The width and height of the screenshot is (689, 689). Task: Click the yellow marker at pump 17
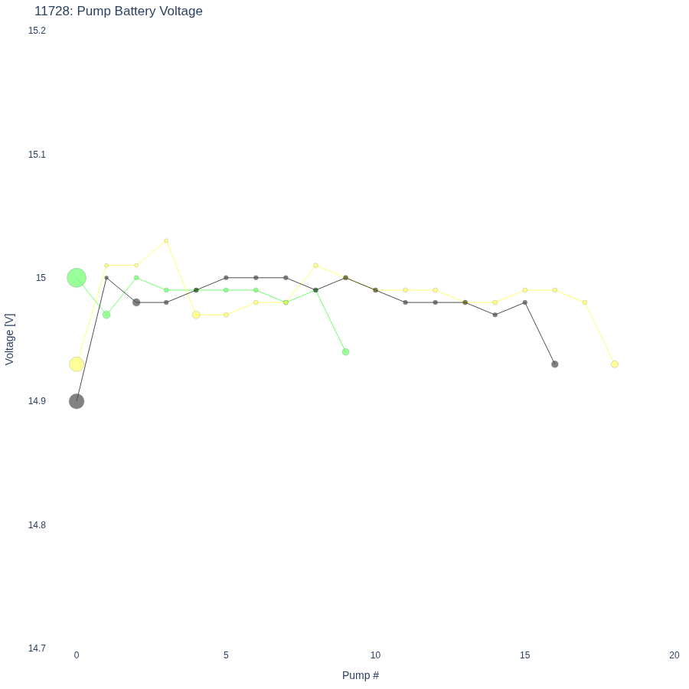(x=584, y=302)
